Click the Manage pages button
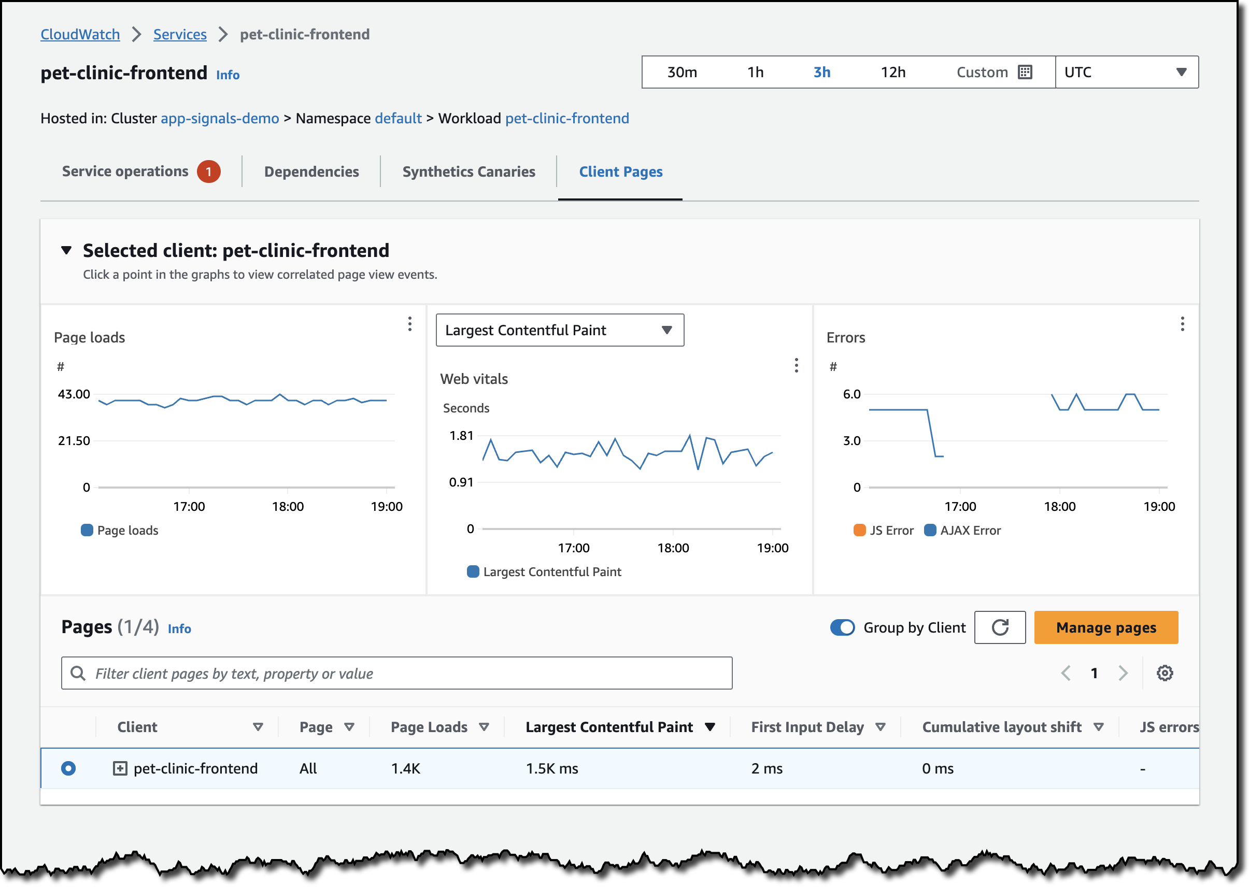1249x887 pixels. point(1105,627)
